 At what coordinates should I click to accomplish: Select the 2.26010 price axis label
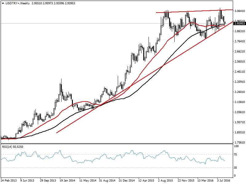tap(240, 92)
